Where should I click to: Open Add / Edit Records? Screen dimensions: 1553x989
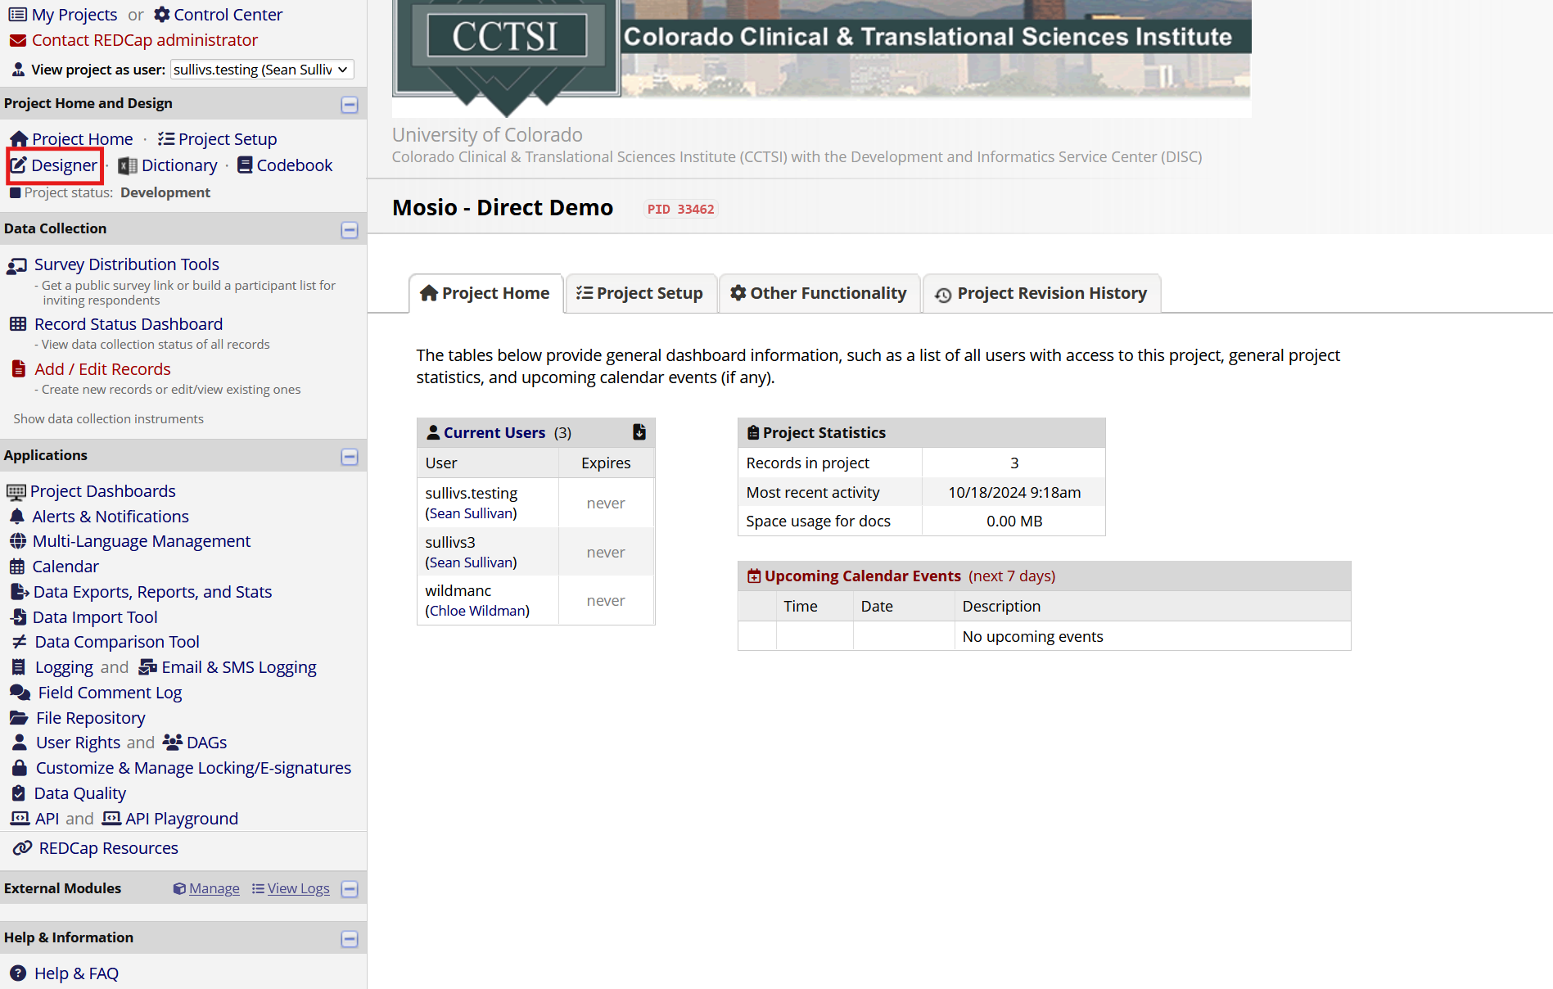tap(102, 369)
